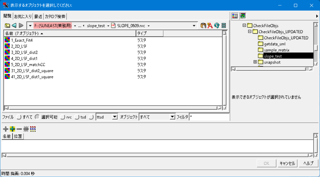Click the forward navigation arrow icon
Image resolution: width=320 pixels, height=177 pixels.
21,26
